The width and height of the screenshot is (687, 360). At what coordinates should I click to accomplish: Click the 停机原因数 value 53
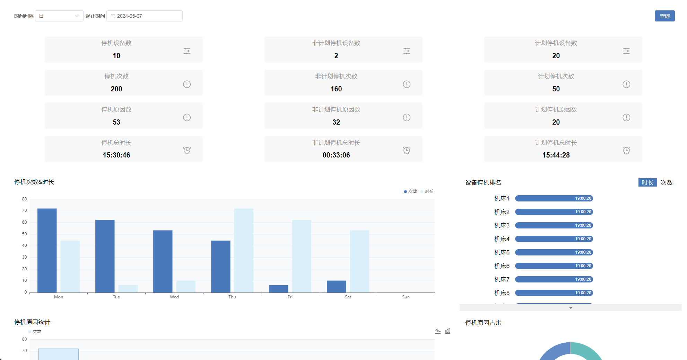click(116, 122)
